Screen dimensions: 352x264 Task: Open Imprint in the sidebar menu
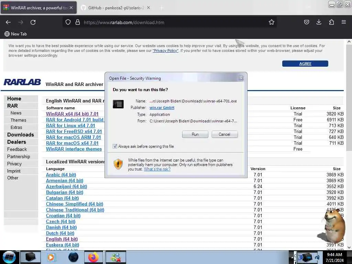click(x=14, y=171)
